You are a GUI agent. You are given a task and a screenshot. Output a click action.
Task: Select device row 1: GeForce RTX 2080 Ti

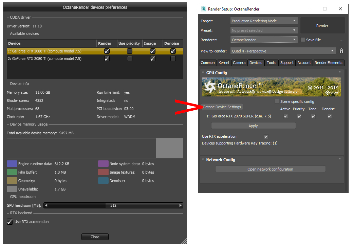tap(95, 51)
